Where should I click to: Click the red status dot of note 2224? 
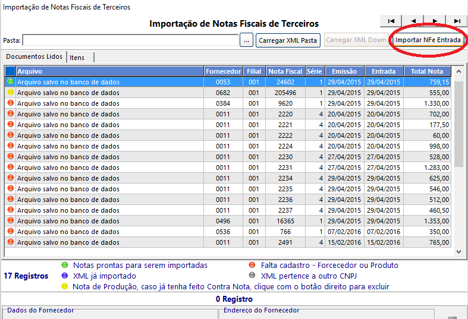click(x=11, y=146)
